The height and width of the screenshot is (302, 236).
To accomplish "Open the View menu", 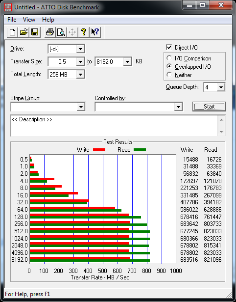I will 29,20.
